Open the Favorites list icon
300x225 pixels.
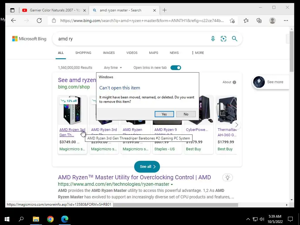pos(246,21)
